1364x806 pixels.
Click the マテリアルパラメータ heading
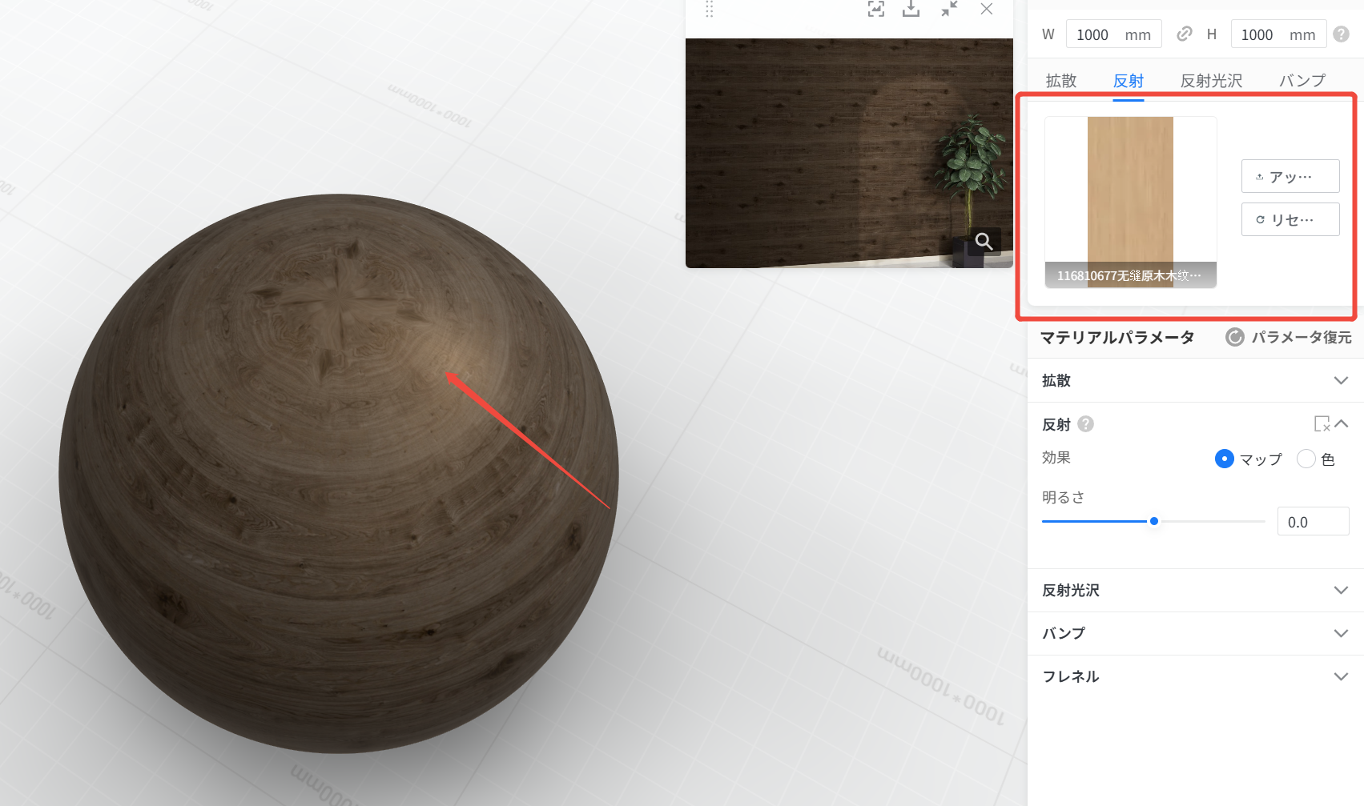click(x=1117, y=337)
